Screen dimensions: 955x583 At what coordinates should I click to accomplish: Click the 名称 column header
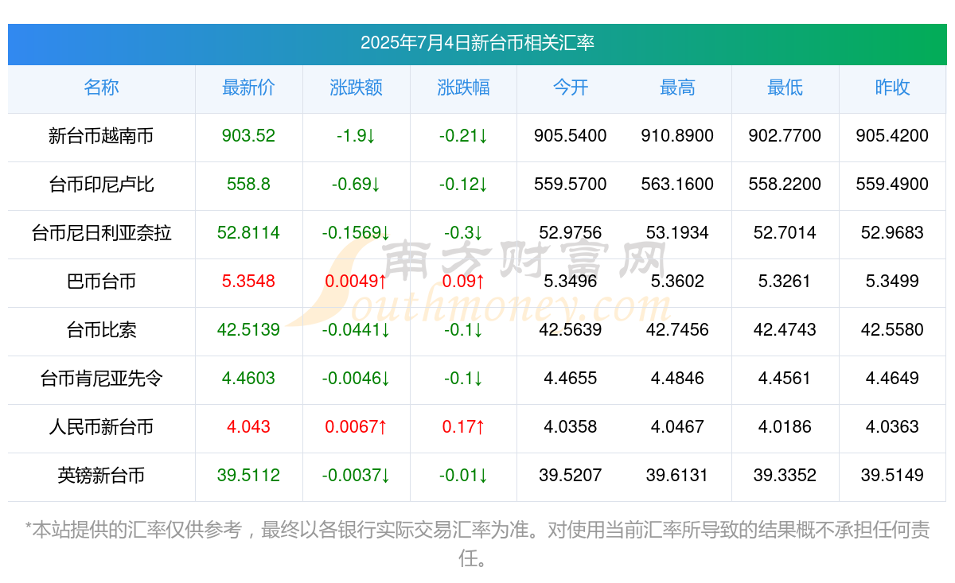coord(101,87)
